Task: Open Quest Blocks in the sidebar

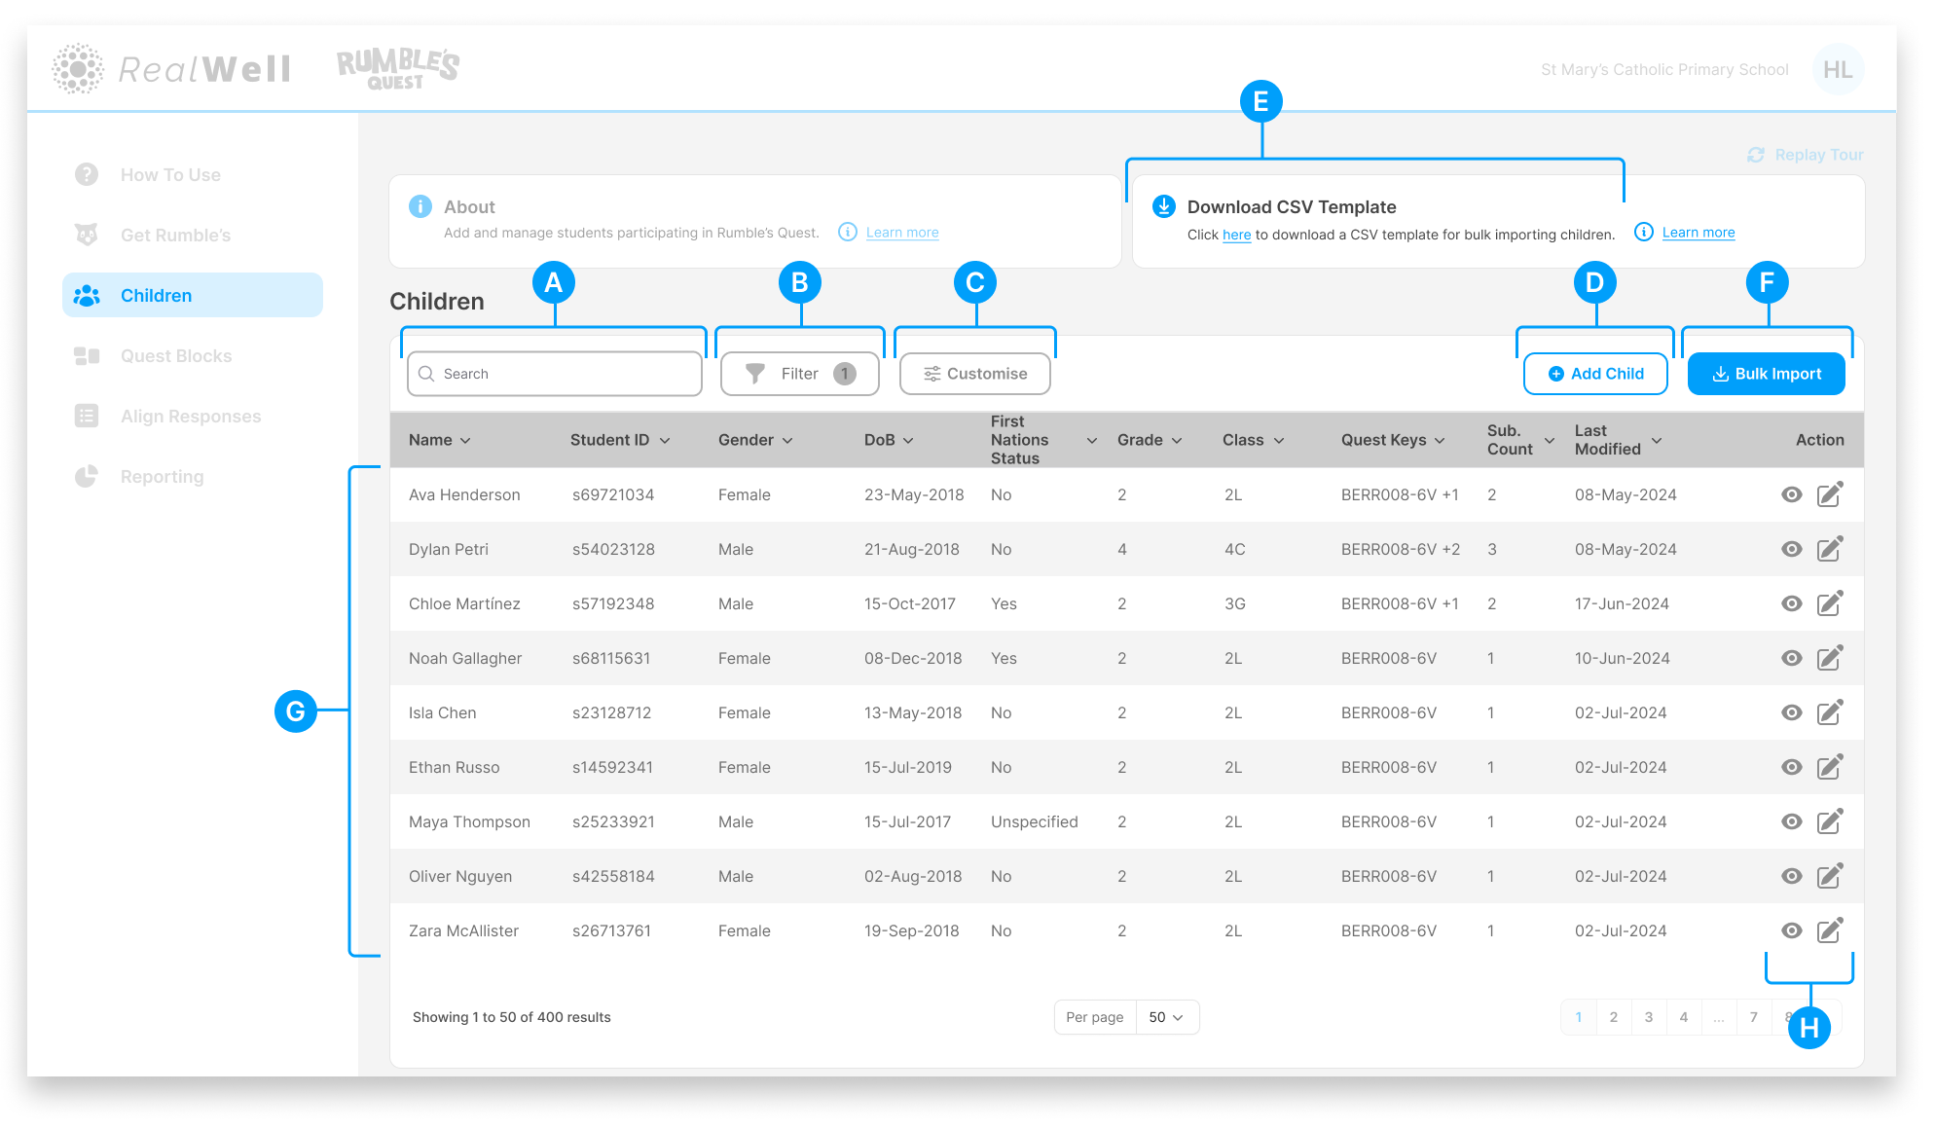Action: point(176,356)
